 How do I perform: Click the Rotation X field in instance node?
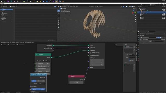(x=97, y=60)
